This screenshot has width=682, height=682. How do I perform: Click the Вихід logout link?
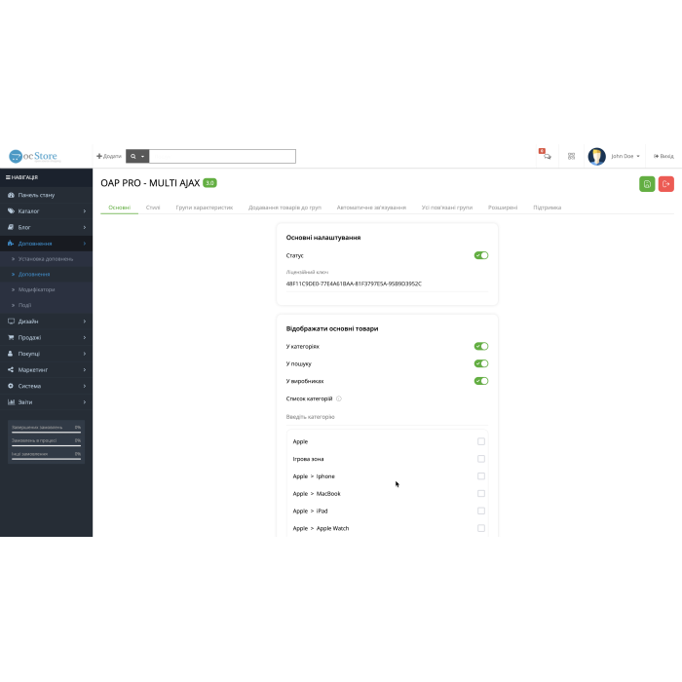tap(663, 156)
